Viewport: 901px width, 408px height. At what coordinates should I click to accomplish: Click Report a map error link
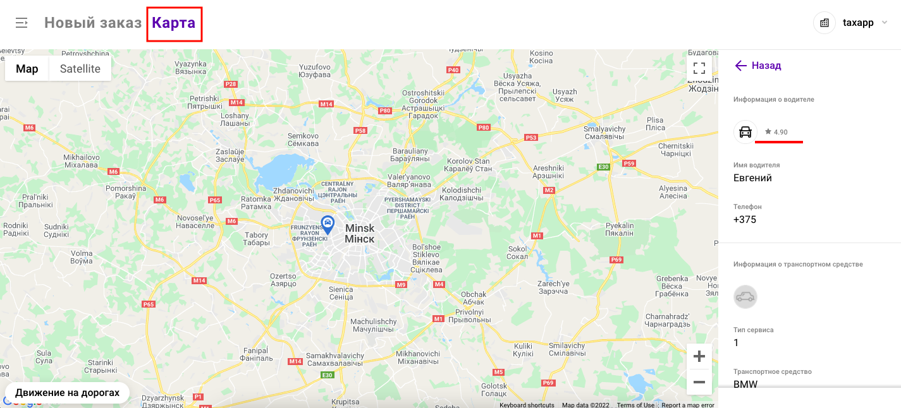(688, 405)
